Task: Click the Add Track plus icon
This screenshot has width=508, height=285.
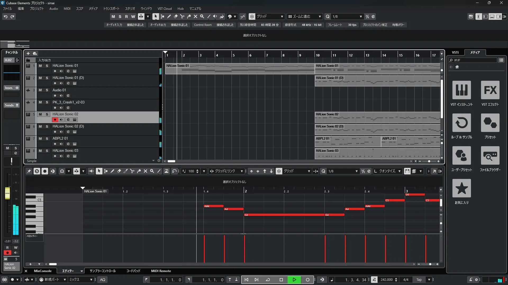Action: (x=28, y=53)
